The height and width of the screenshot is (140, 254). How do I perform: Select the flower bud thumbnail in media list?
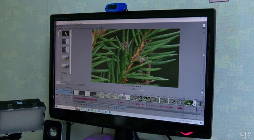click(66, 33)
